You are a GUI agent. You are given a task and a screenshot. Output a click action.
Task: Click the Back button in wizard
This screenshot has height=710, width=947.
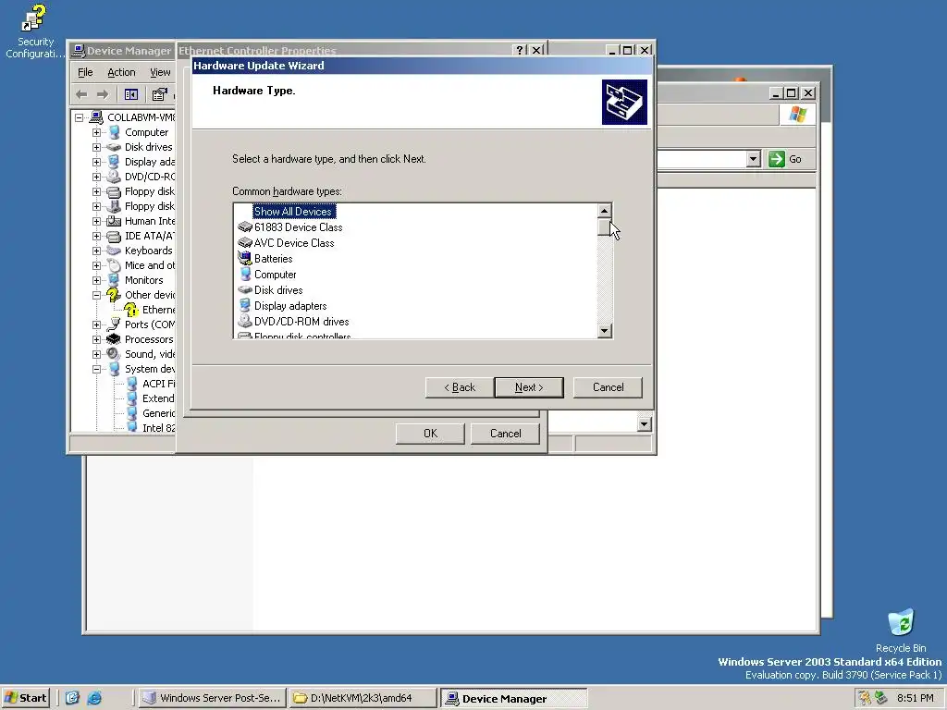pos(460,387)
